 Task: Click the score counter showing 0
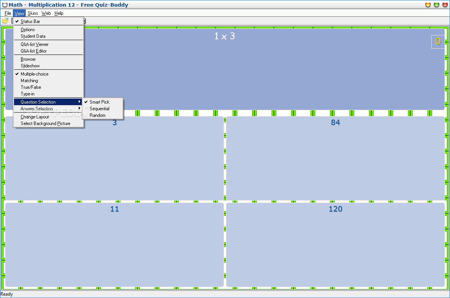click(438, 42)
